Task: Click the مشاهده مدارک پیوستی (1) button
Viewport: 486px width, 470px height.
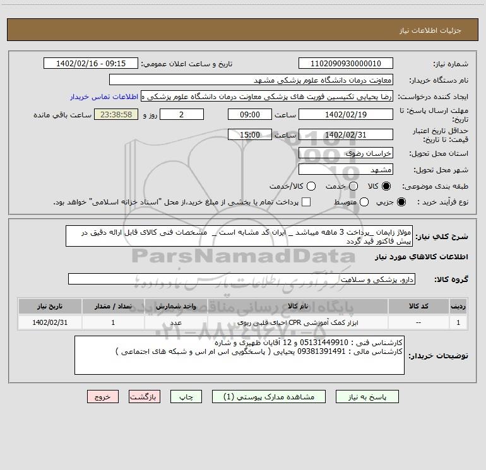Action: pos(269,397)
